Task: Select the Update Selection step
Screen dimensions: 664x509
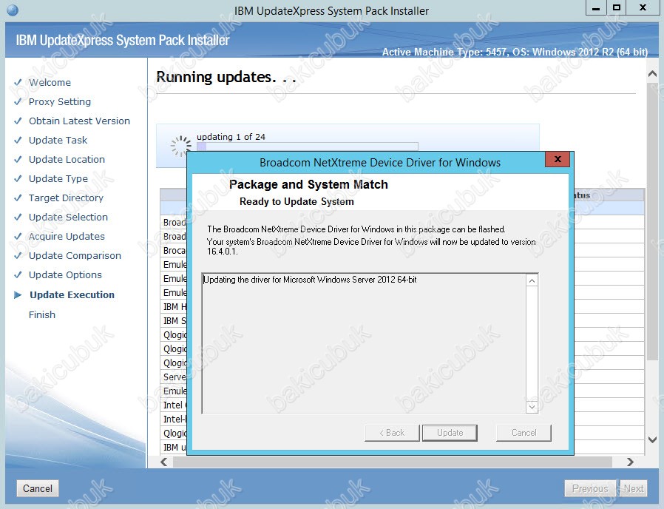Action: point(68,217)
